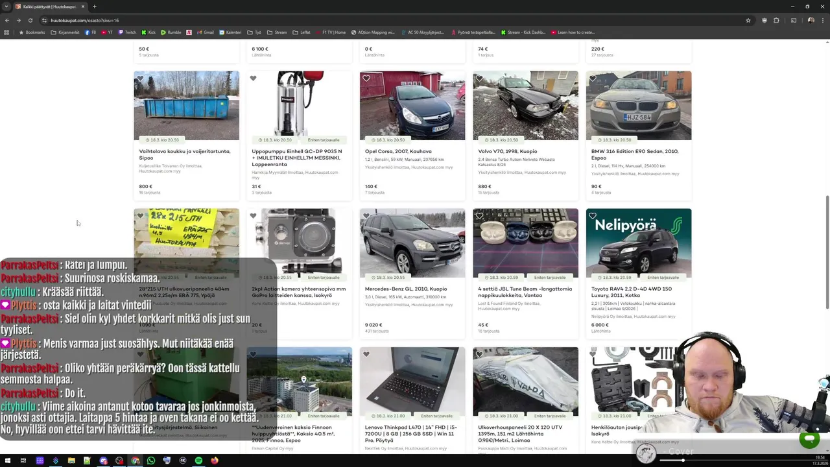The height and width of the screenshot is (467, 830).
Task: Open File Explorer from the taskbar
Action: (71, 461)
